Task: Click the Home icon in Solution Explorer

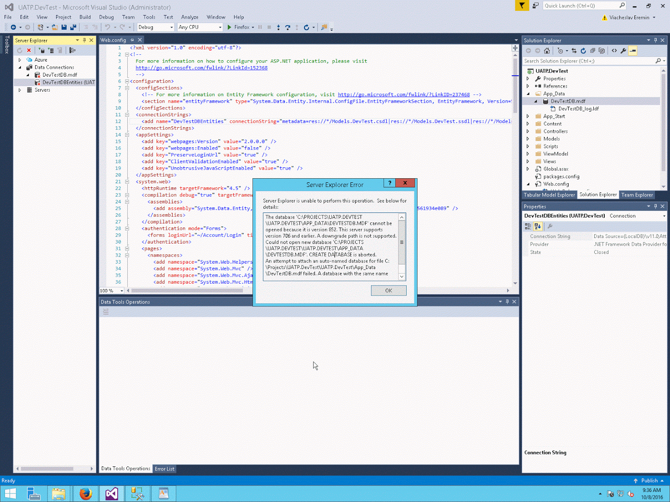Action: (x=547, y=51)
